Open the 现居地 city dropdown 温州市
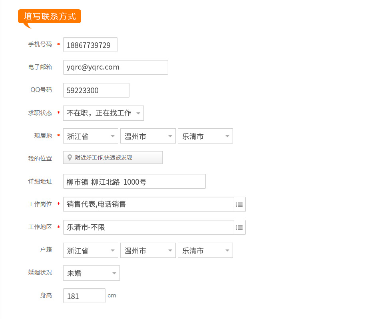Image resolution: width=392 pixels, height=319 pixels. [148, 136]
